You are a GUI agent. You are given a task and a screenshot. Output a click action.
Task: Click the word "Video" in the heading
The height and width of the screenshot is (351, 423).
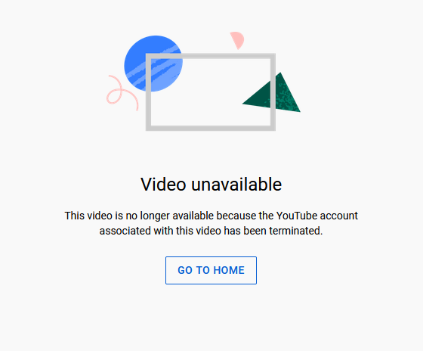[163, 185]
